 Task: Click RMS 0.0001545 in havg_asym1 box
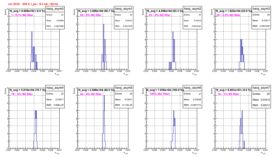pos(124,26)
